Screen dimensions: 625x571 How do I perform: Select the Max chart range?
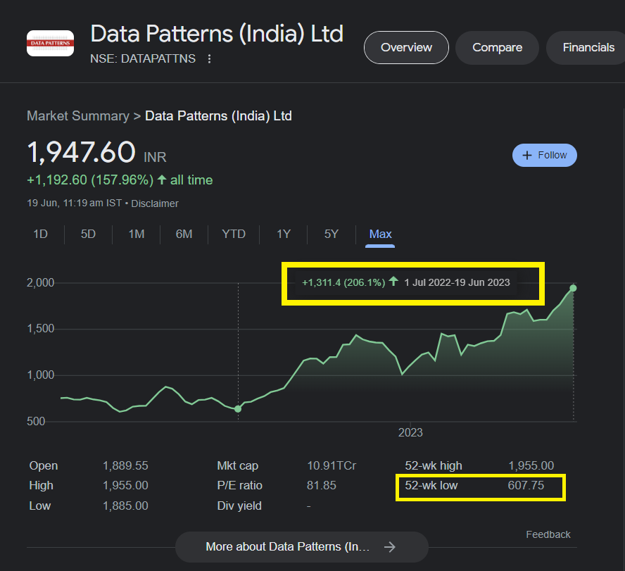(380, 234)
